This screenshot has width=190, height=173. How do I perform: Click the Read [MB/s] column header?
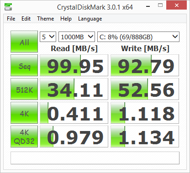pyautogui.click(x=74, y=48)
